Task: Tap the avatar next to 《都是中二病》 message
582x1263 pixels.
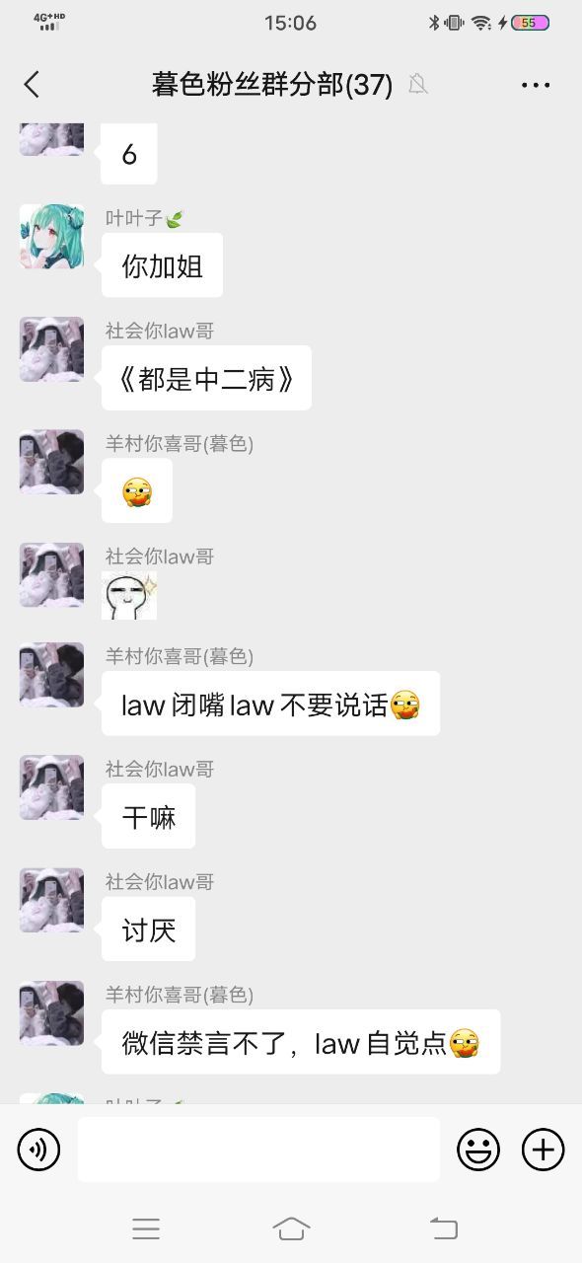Action: click(52, 349)
